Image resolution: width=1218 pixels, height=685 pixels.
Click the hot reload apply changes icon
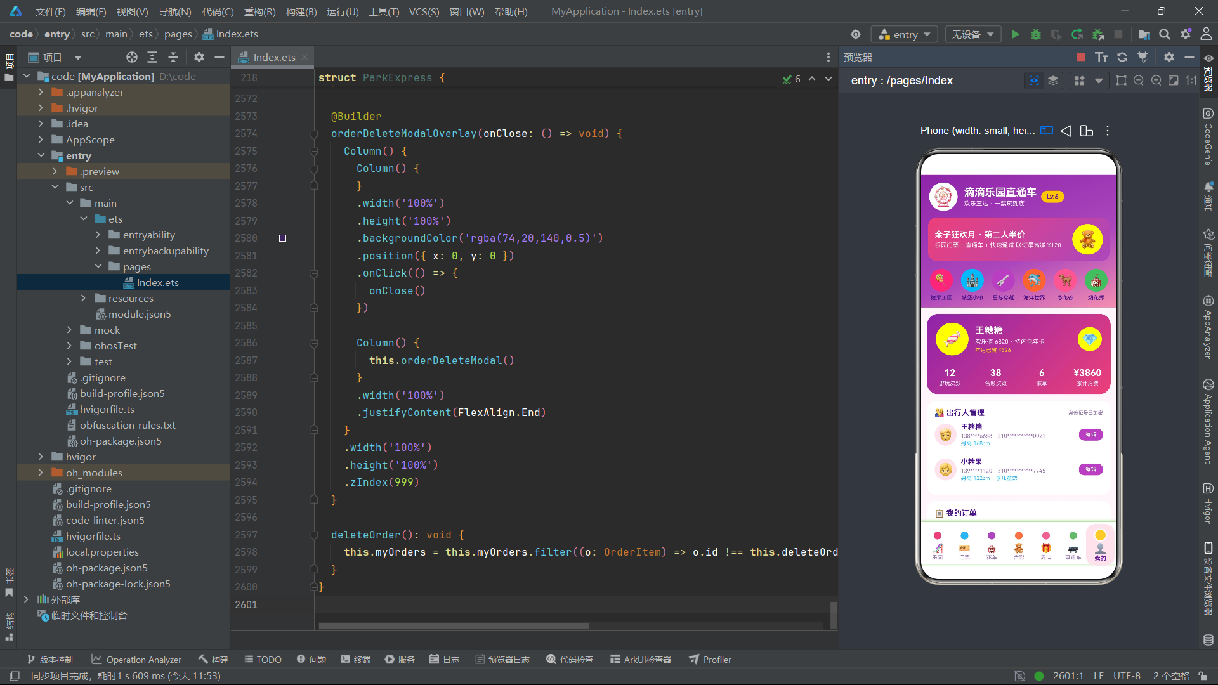[x=1077, y=34]
